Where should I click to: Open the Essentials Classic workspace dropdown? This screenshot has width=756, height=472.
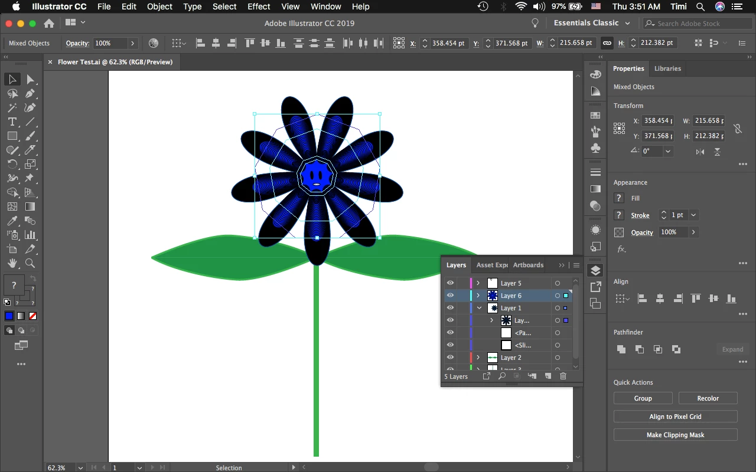pyautogui.click(x=592, y=23)
